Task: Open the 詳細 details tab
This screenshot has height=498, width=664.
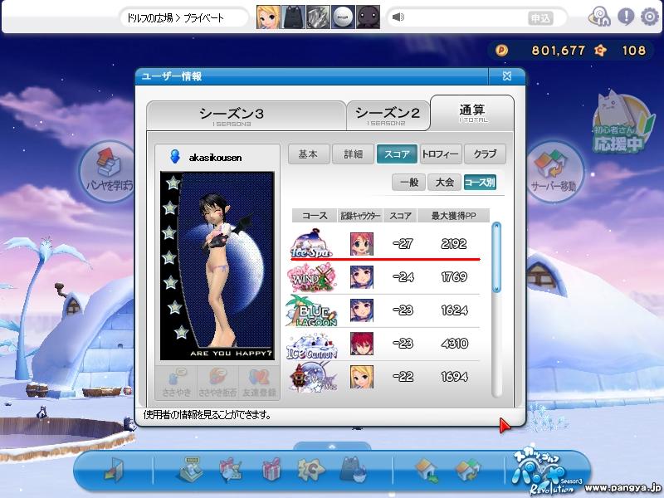Action: (354, 154)
